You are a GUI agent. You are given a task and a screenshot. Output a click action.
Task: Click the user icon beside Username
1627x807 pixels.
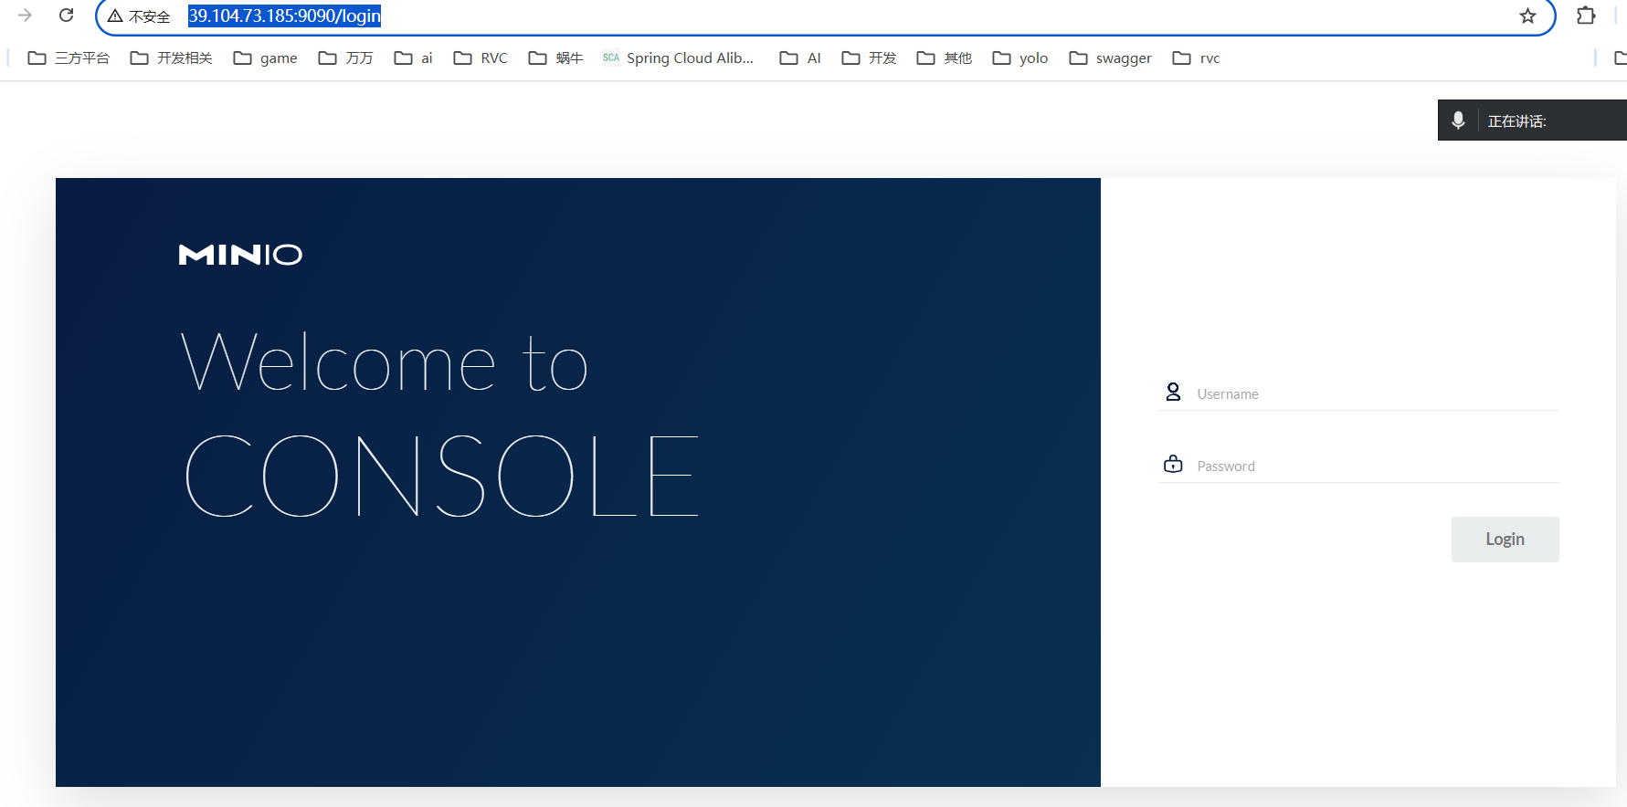pyautogui.click(x=1173, y=393)
